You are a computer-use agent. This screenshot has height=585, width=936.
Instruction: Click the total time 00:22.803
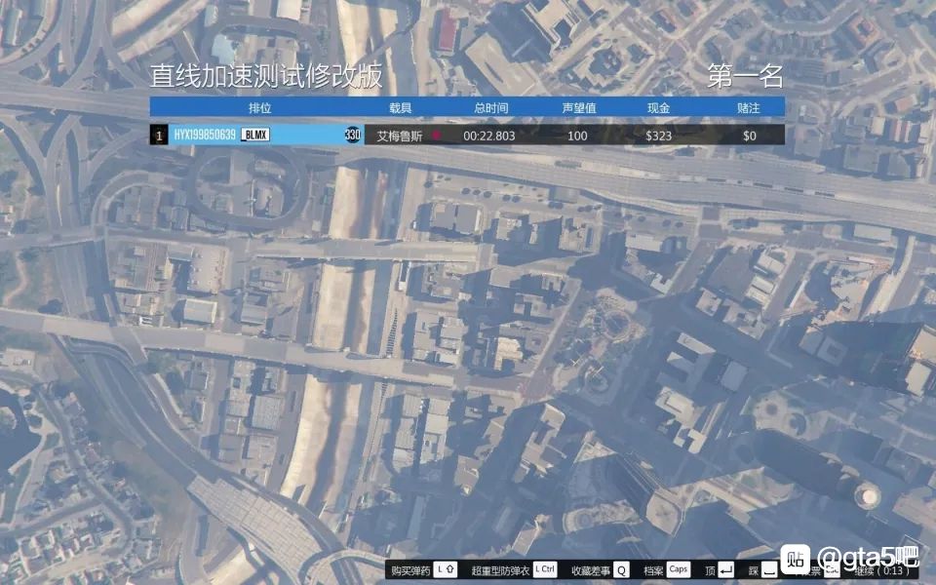click(x=488, y=136)
